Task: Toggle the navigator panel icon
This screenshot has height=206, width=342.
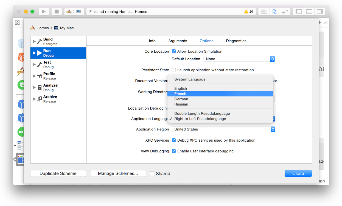Action: coord(298,11)
